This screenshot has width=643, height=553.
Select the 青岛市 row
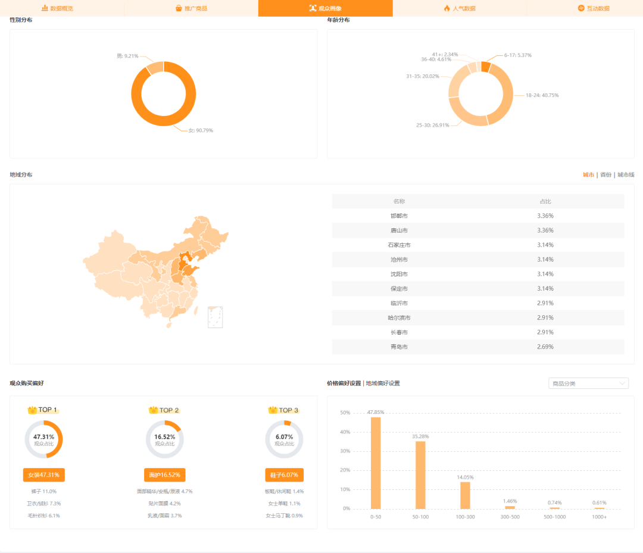tap(478, 347)
